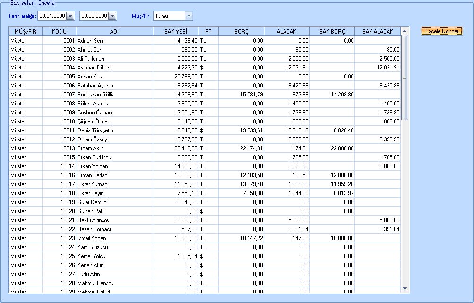
Task: Click the vertical scrollbar thumb
Action: (405, 78)
